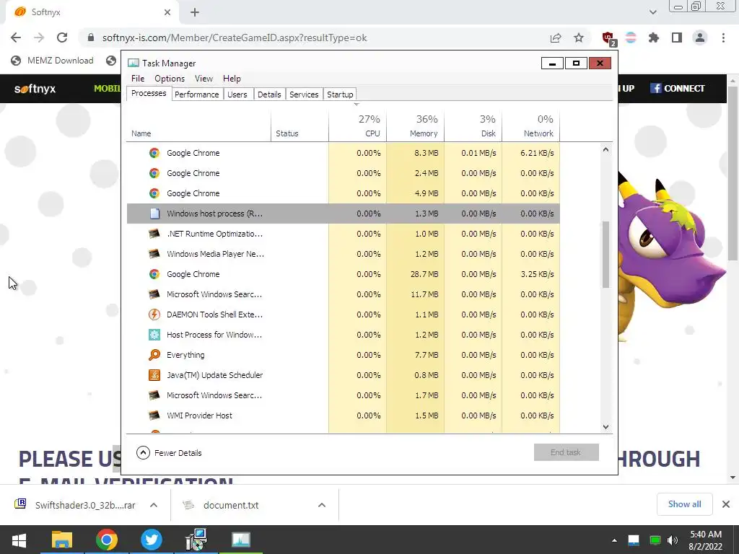739x554 pixels.
Task: Sort processes by Memory column
Action: pos(415,126)
